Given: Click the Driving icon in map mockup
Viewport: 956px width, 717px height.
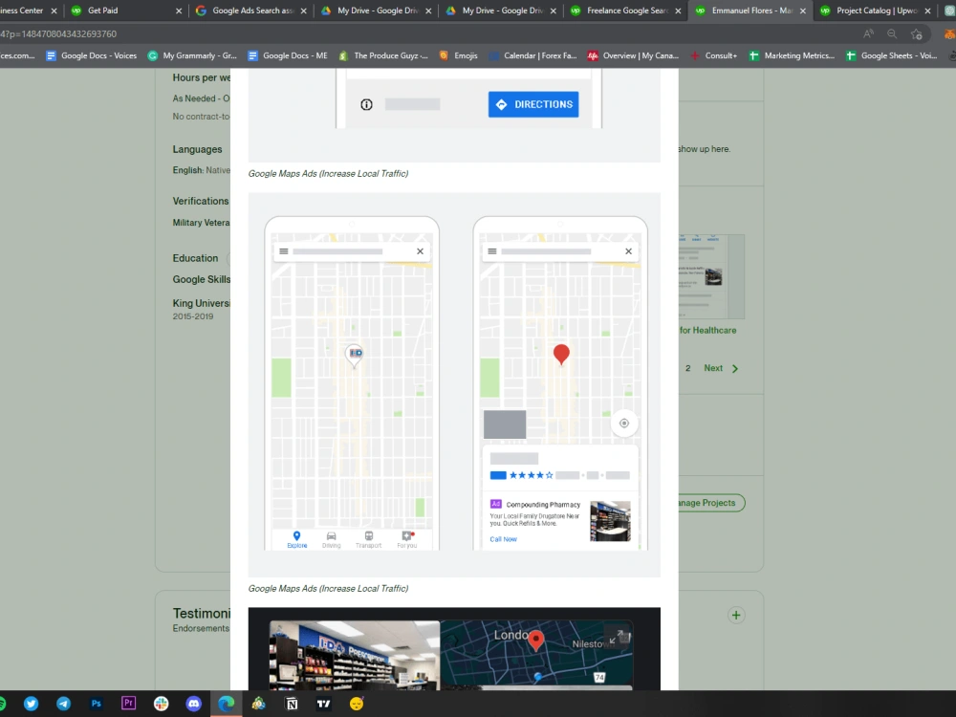Looking at the screenshot, I should pyautogui.click(x=331, y=539).
